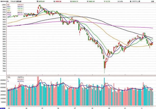This screenshot has height=109, width=156.
Task: Click the small blue tag at bottom-left corner
Action: (x=2, y=108)
